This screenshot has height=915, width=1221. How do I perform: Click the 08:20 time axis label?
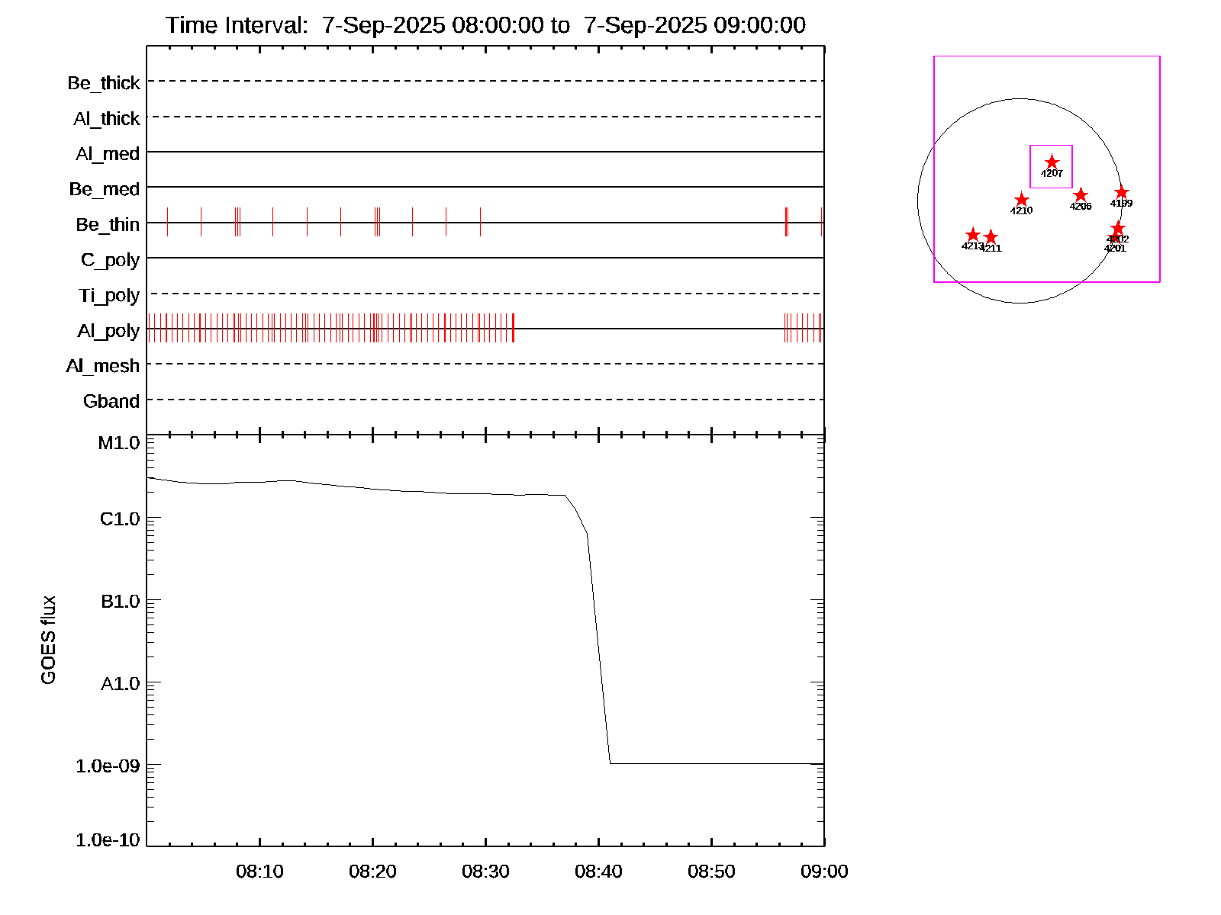pos(372,872)
